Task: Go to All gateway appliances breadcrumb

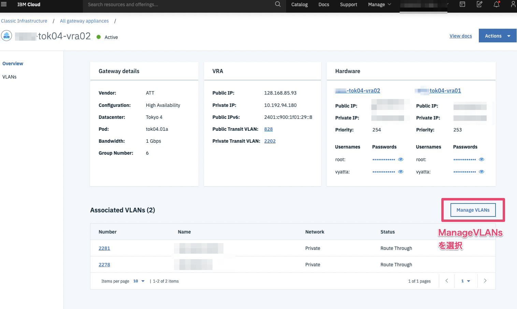Action: click(84, 21)
